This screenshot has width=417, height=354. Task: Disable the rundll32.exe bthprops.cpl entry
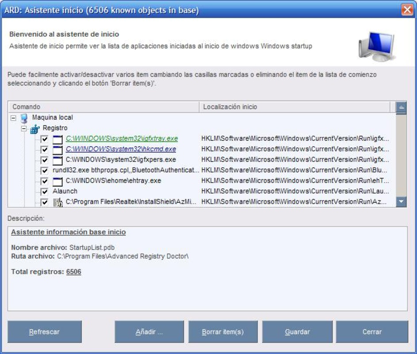(x=44, y=171)
